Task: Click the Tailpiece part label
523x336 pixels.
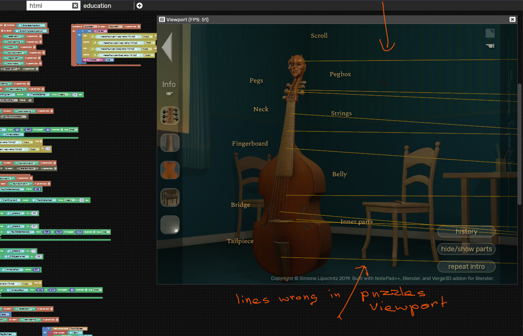Action: point(240,241)
